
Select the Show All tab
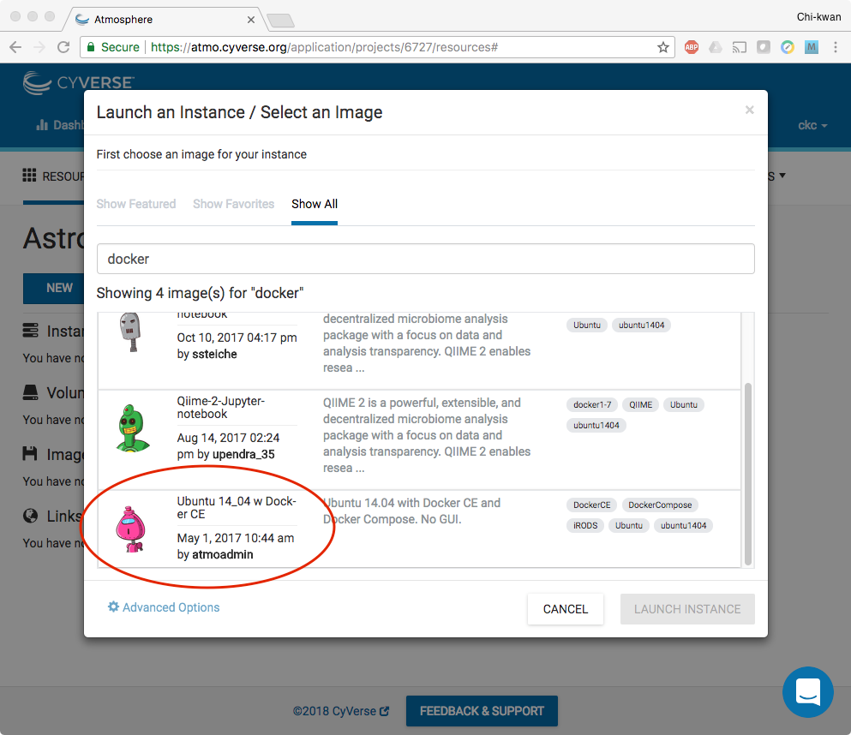click(315, 204)
